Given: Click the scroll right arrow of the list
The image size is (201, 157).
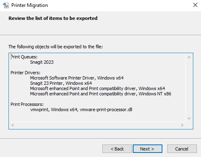Looking at the screenshot, I should 182,125.
